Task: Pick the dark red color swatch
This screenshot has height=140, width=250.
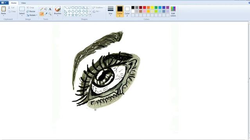Action: pos(141,7)
